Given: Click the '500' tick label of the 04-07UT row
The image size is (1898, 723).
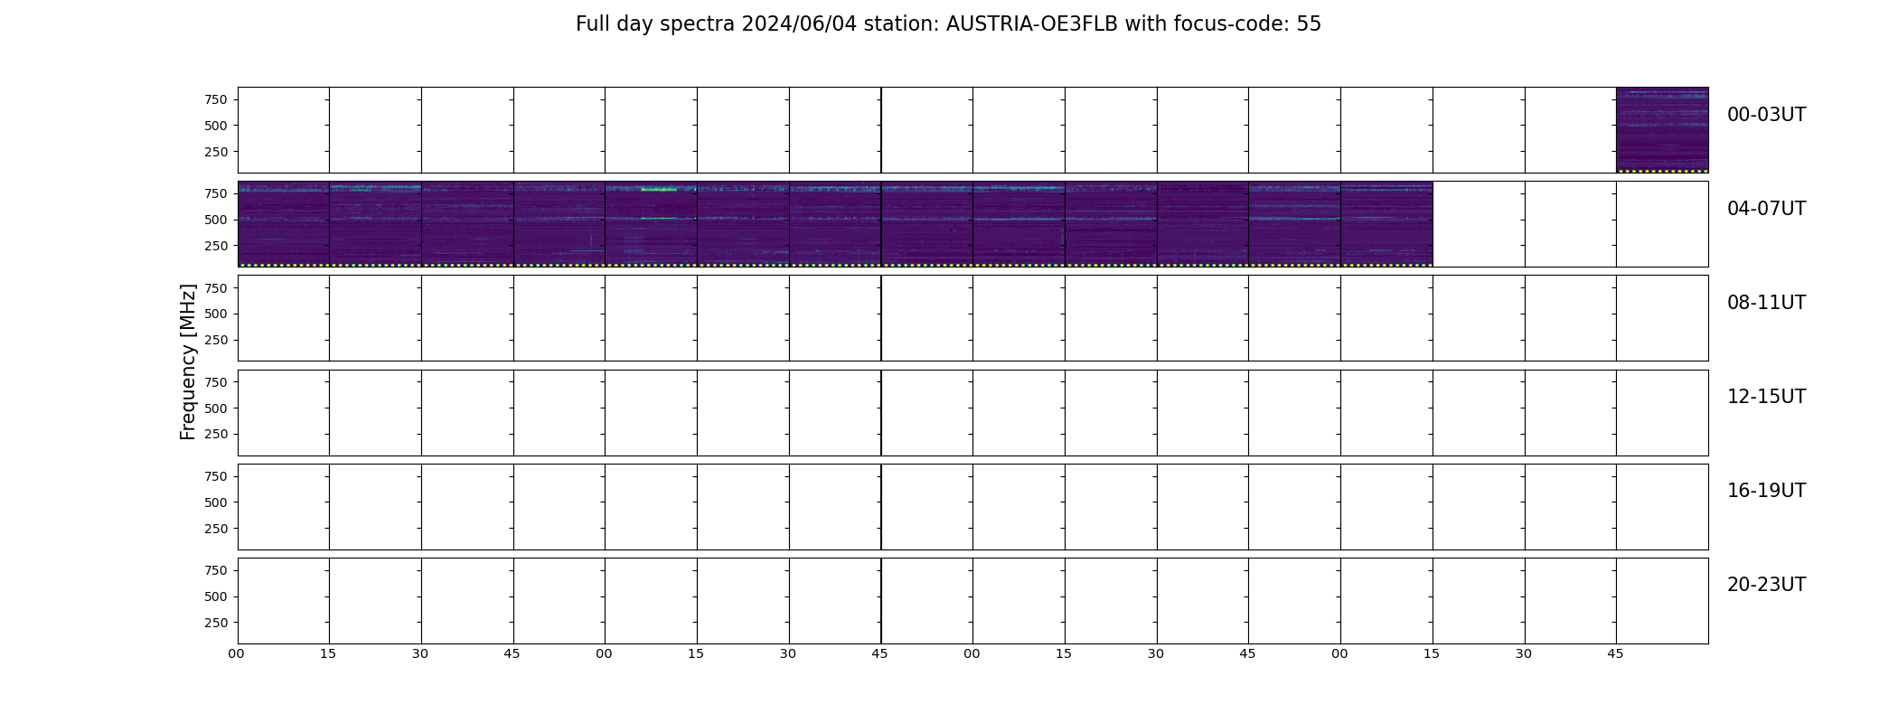Looking at the screenshot, I should click(x=216, y=220).
